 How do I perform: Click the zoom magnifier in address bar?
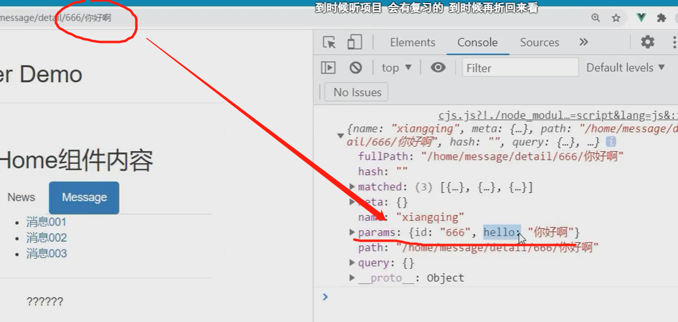coord(596,18)
